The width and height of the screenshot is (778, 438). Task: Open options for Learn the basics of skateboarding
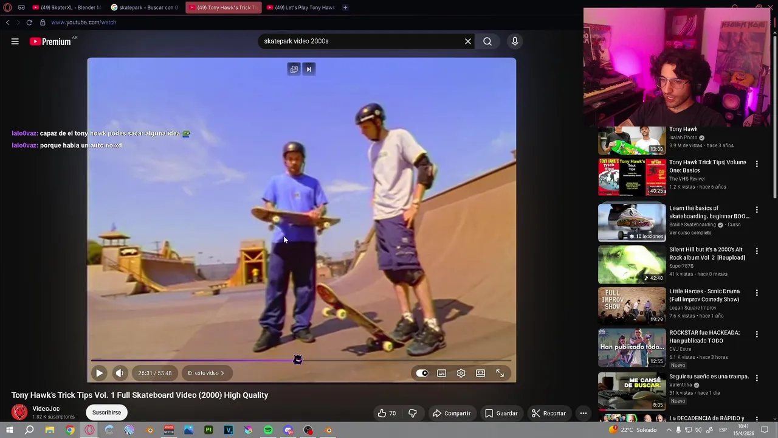click(757, 210)
